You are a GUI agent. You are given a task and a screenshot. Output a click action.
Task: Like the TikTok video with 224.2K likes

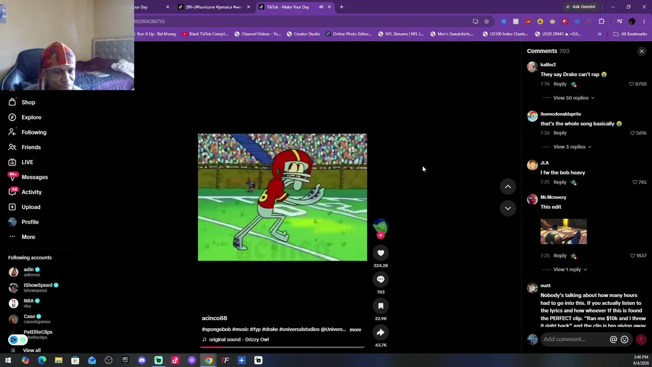click(381, 253)
